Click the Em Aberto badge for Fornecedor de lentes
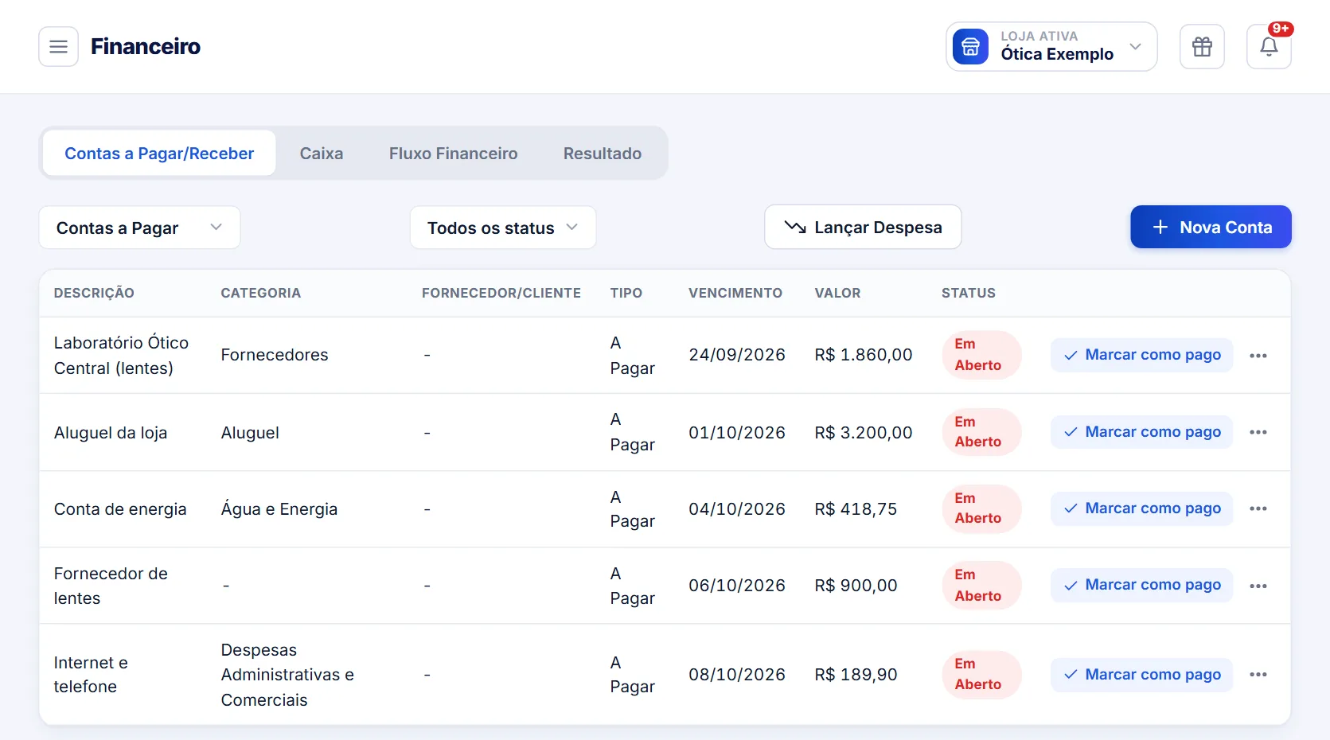The width and height of the screenshot is (1330, 740). click(981, 585)
